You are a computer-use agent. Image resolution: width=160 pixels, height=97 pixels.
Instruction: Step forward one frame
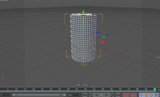[x=106, y=95]
